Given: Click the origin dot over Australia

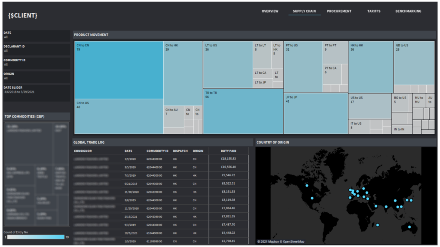Looking at the screenshot, I should tap(409, 227).
